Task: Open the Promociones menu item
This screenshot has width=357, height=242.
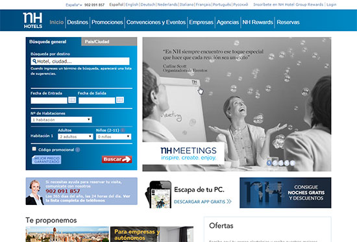Action: [x=107, y=22]
